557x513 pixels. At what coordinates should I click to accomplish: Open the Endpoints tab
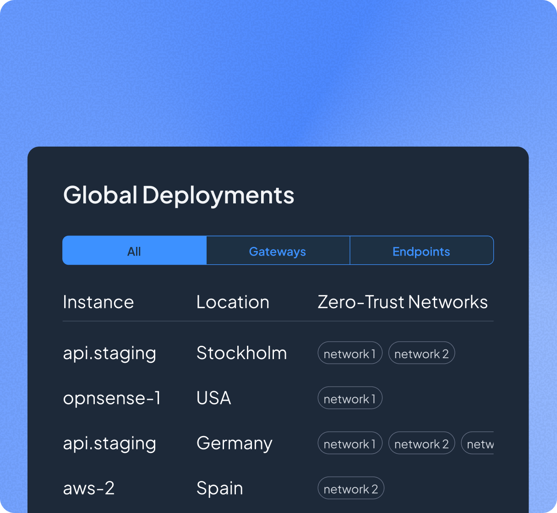point(421,251)
